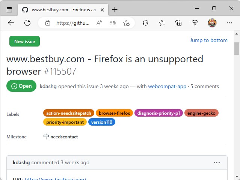240x180 pixels.
Task: Select the action-needssitepatch label
Action: coord(69,113)
